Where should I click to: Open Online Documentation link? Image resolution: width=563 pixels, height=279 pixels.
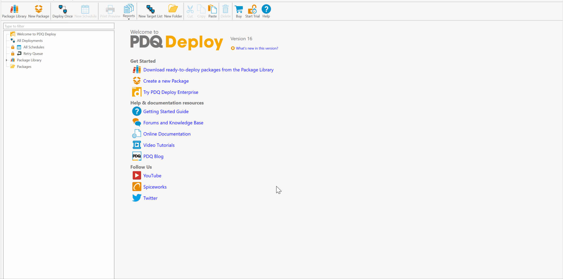click(x=167, y=134)
